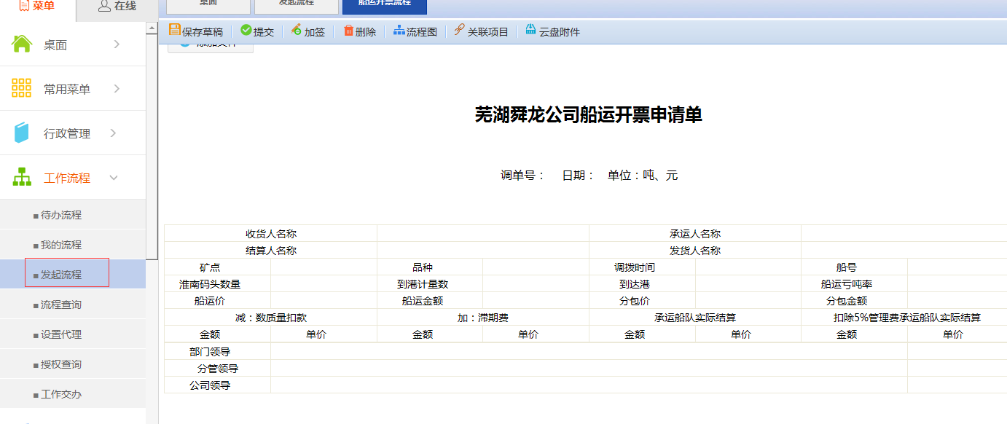
Task: Open 关联项目 link tool
Action: pyautogui.click(x=481, y=31)
